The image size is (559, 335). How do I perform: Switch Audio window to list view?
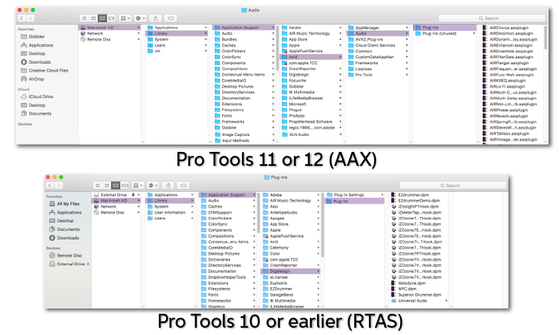(x=93, y=18)
